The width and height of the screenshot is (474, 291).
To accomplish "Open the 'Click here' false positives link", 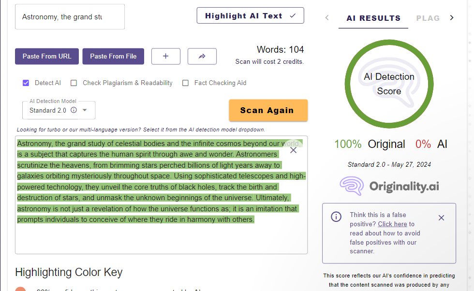I will [392, 224].
